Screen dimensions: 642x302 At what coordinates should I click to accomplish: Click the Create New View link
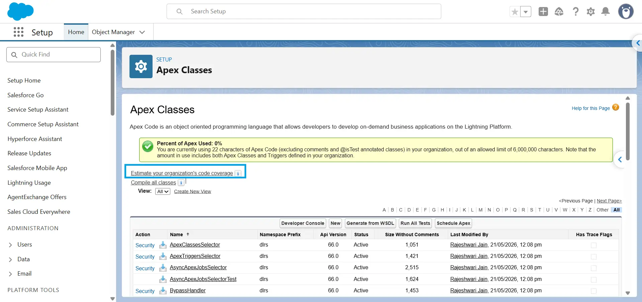(x=192, y=191)
